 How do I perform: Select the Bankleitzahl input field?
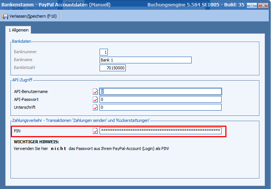pos(113,68)
